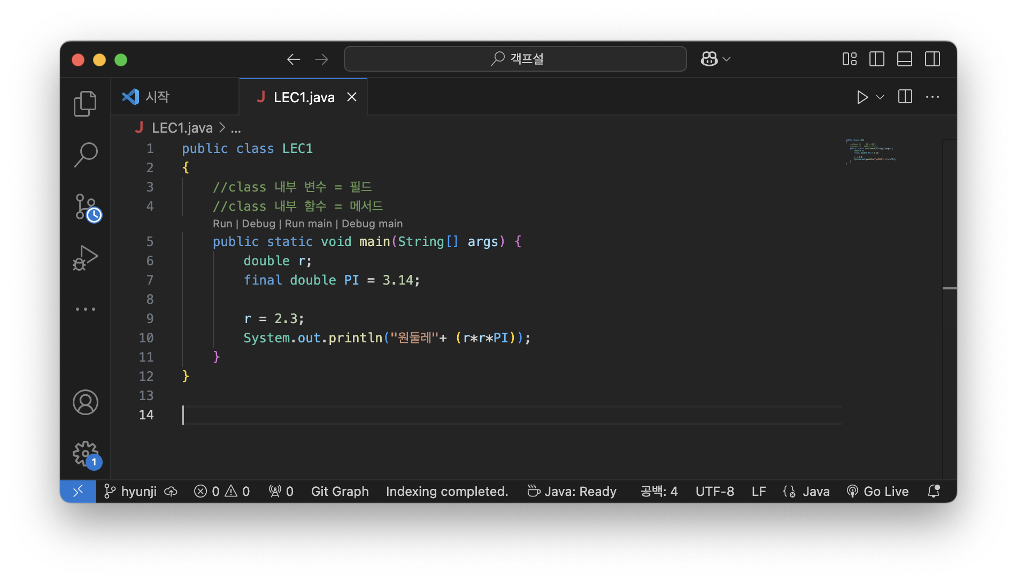Click the Run main code lens link
Image resolution: width=1017 pixels, height=582 pixels.
pos(309,223)
